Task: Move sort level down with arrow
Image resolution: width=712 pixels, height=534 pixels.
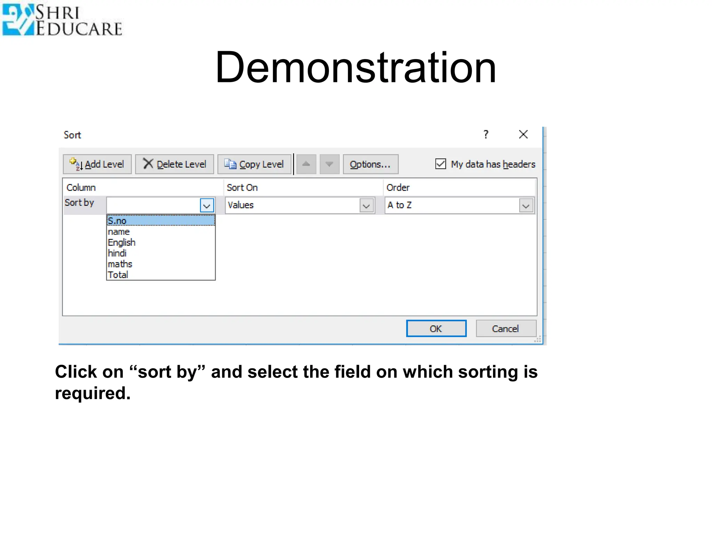Action: pyautogui.click(x=329, y=164)
